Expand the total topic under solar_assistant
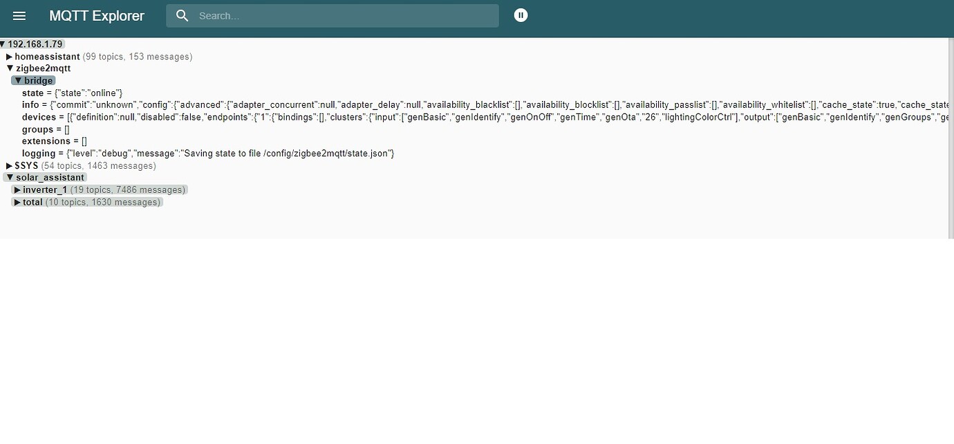Screen dimensions: 954x444 pyautogui.click(x=17, y=202)
